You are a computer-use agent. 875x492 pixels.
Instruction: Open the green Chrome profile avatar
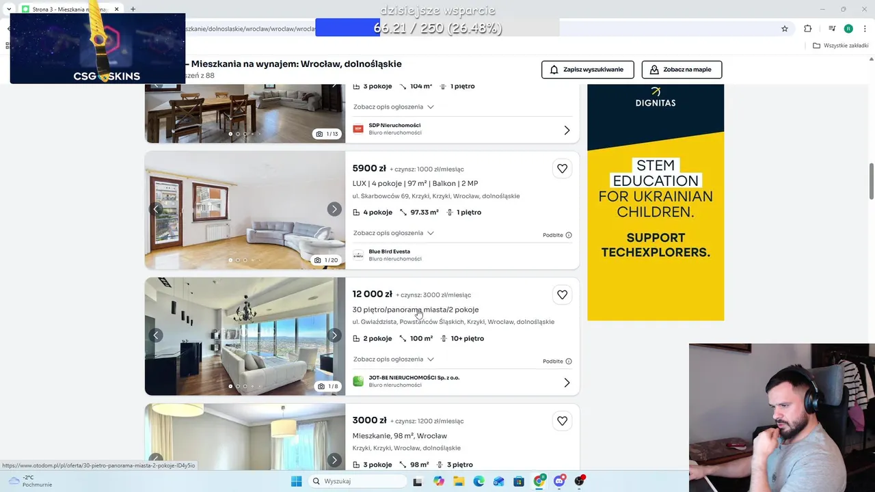point(848,29)
